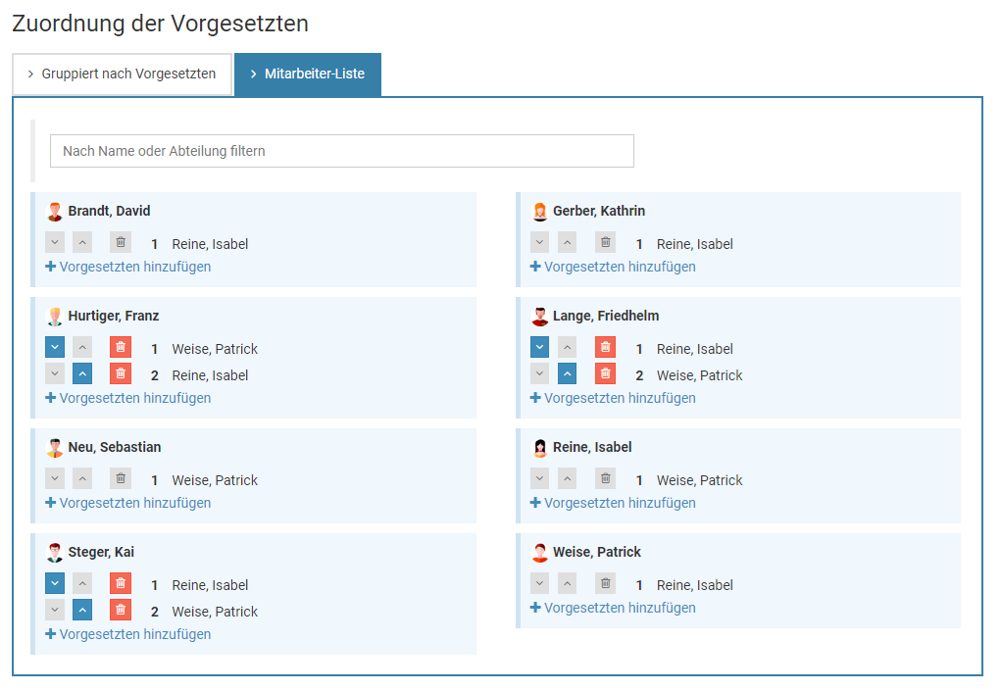Click the avatar of Neu, Sebastian

click(55, 448)
